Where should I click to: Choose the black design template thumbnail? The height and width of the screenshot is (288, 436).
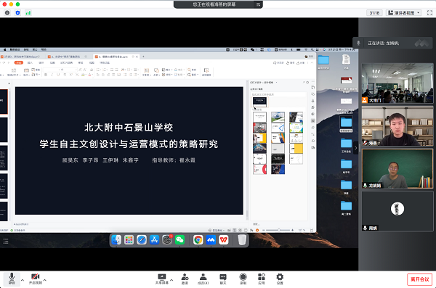(278, 159)
